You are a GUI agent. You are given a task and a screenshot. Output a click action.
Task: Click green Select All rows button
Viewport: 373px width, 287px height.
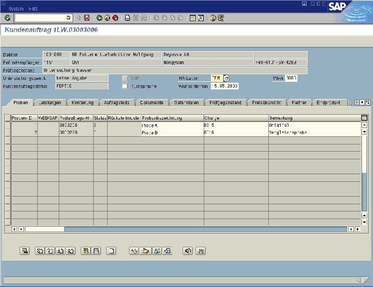pyautogui.click(x=86, y=251)
